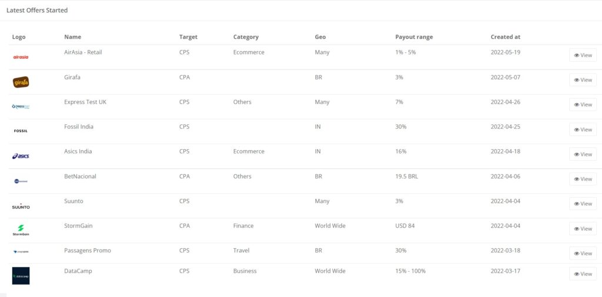Click the StormGain green logo
602x297 pixels.
tap(21, 230)
